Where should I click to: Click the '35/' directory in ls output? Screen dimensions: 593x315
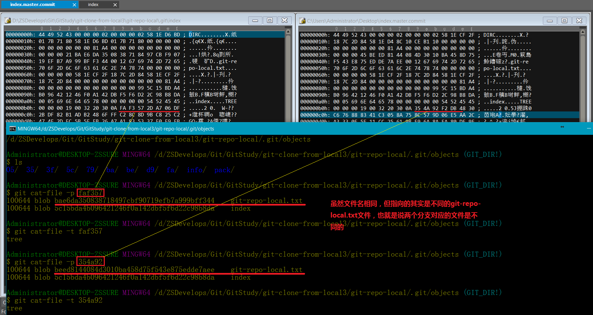(32, 170)
